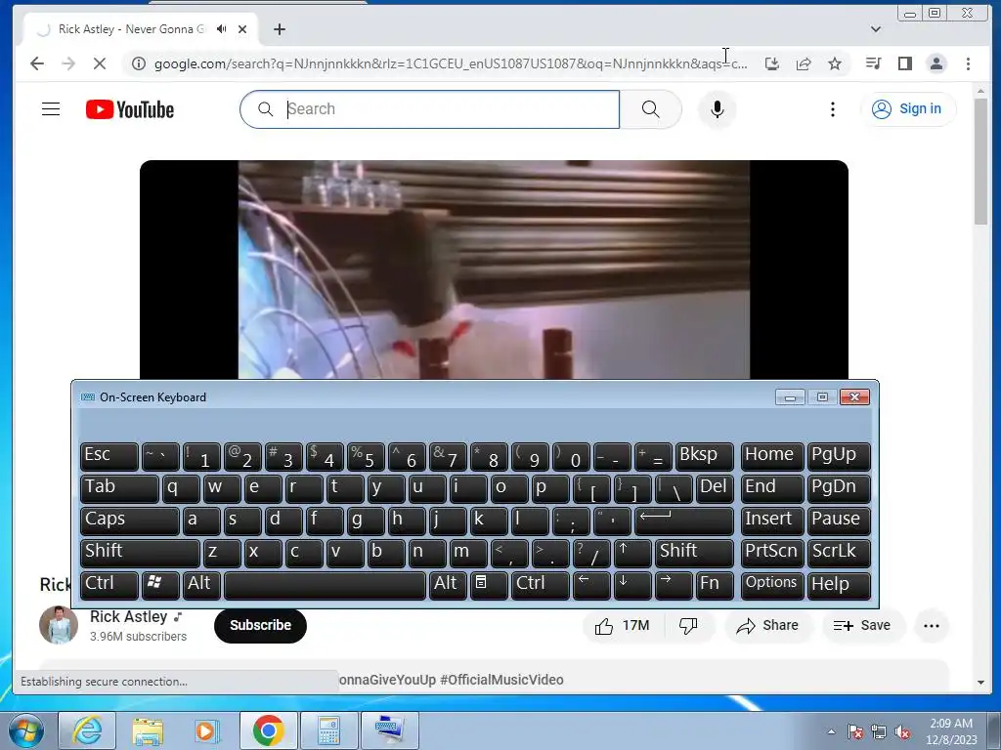Toggle Windows logo key on On-Screen Keyboard
This screenshot has width=1001, height=750.
point(159,585)
